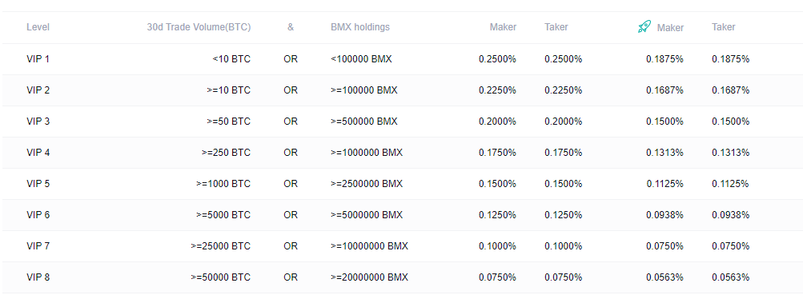Click VIP 5 standard Maker fee 0.1500%
Viewport: 803px width, 299px height.
tap(497, 184)
